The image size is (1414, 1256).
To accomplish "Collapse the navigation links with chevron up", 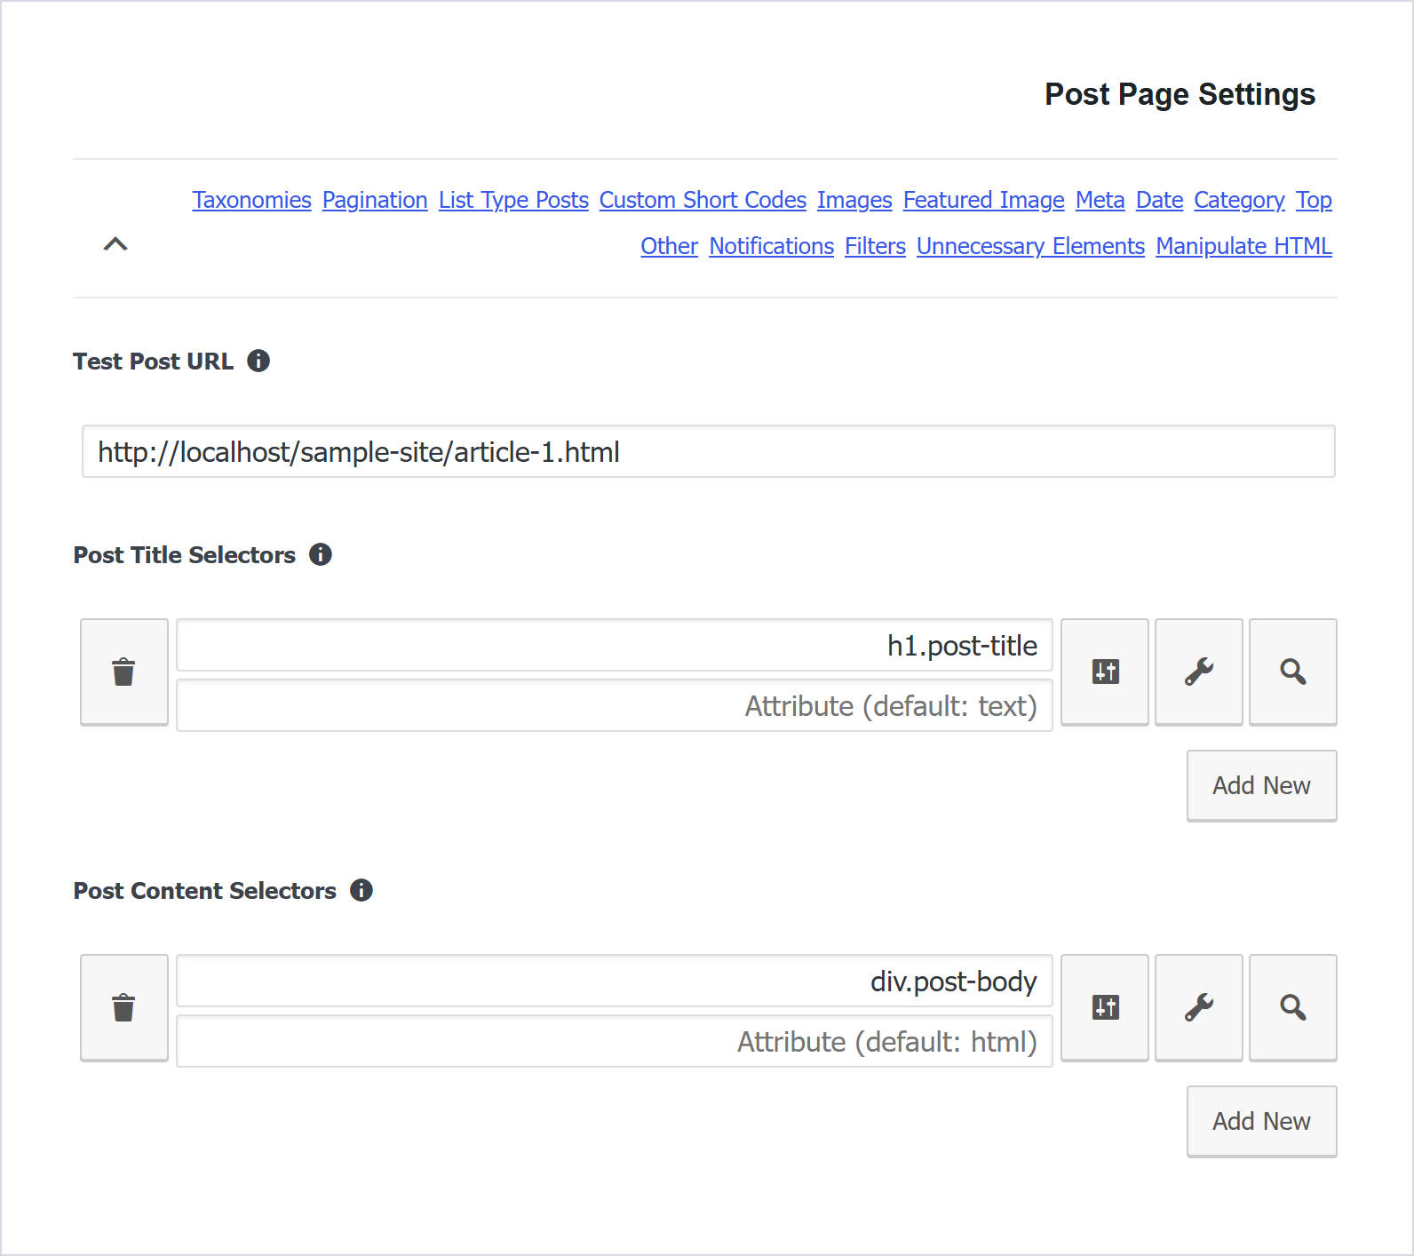I will click(x=115, y=244).
